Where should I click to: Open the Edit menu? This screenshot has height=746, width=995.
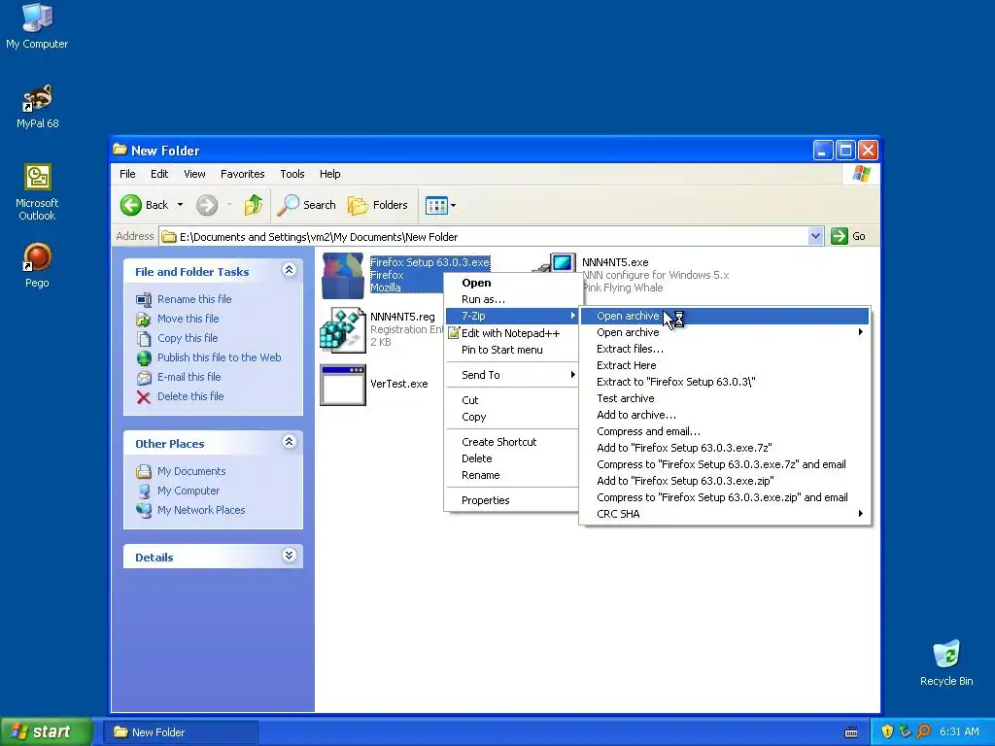pyautogui.click(x=159, y=174)
